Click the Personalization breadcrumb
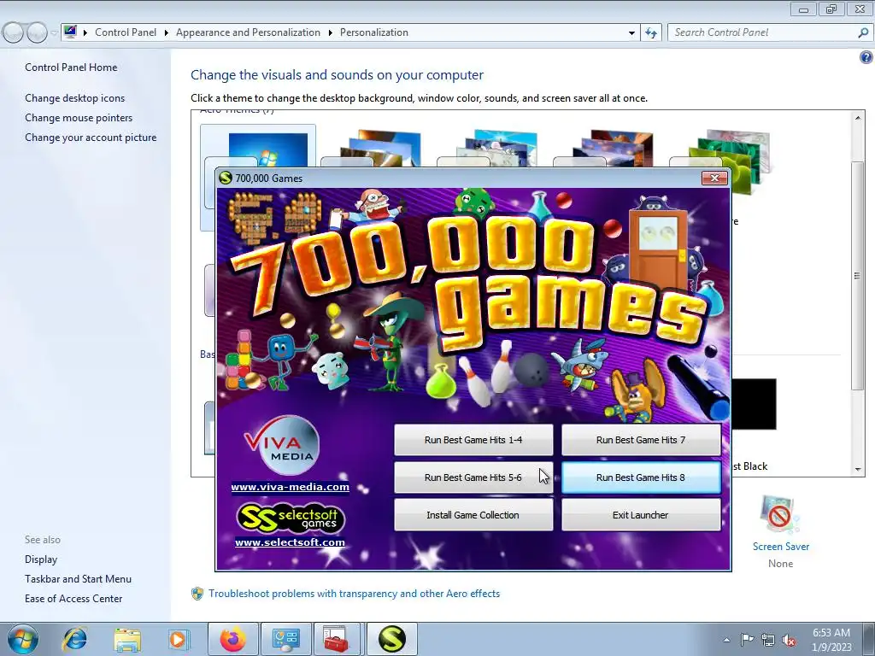 click(374, 32)
